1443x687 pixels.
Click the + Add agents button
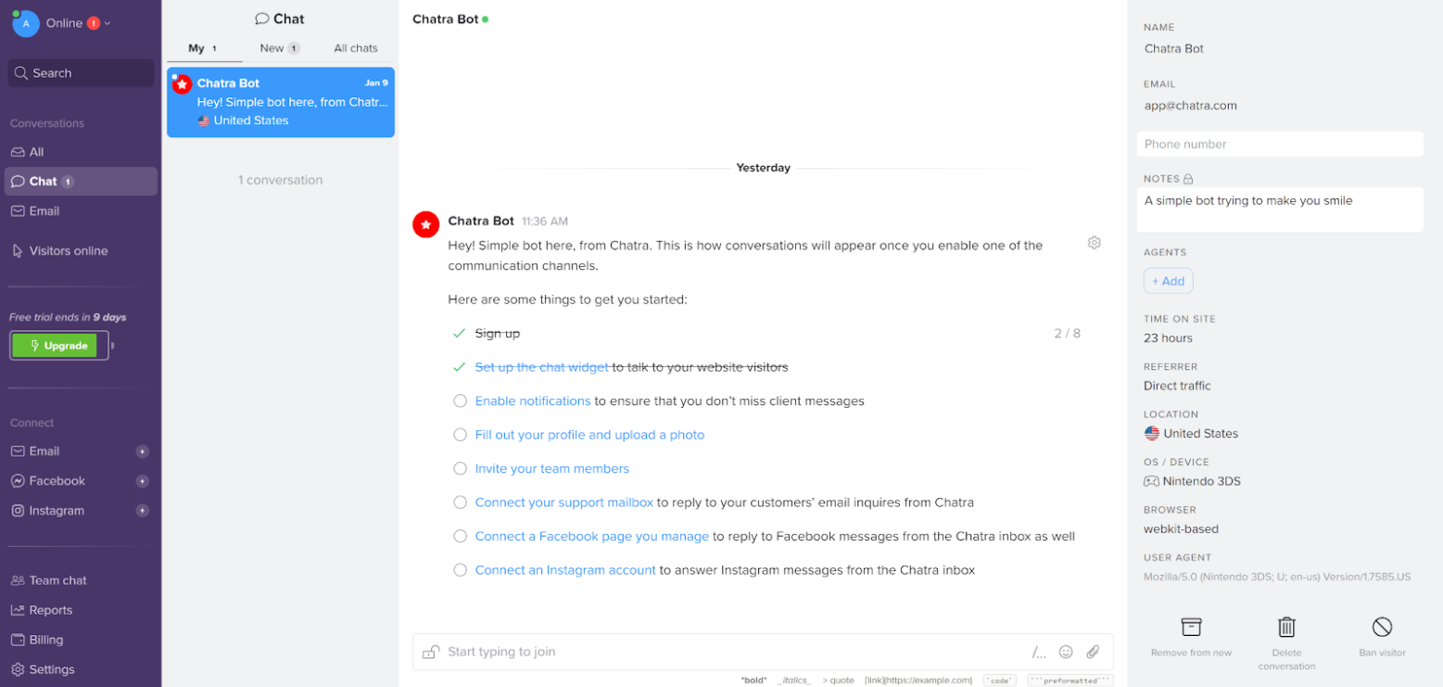pyautogui.click(x=1168, y=281)
